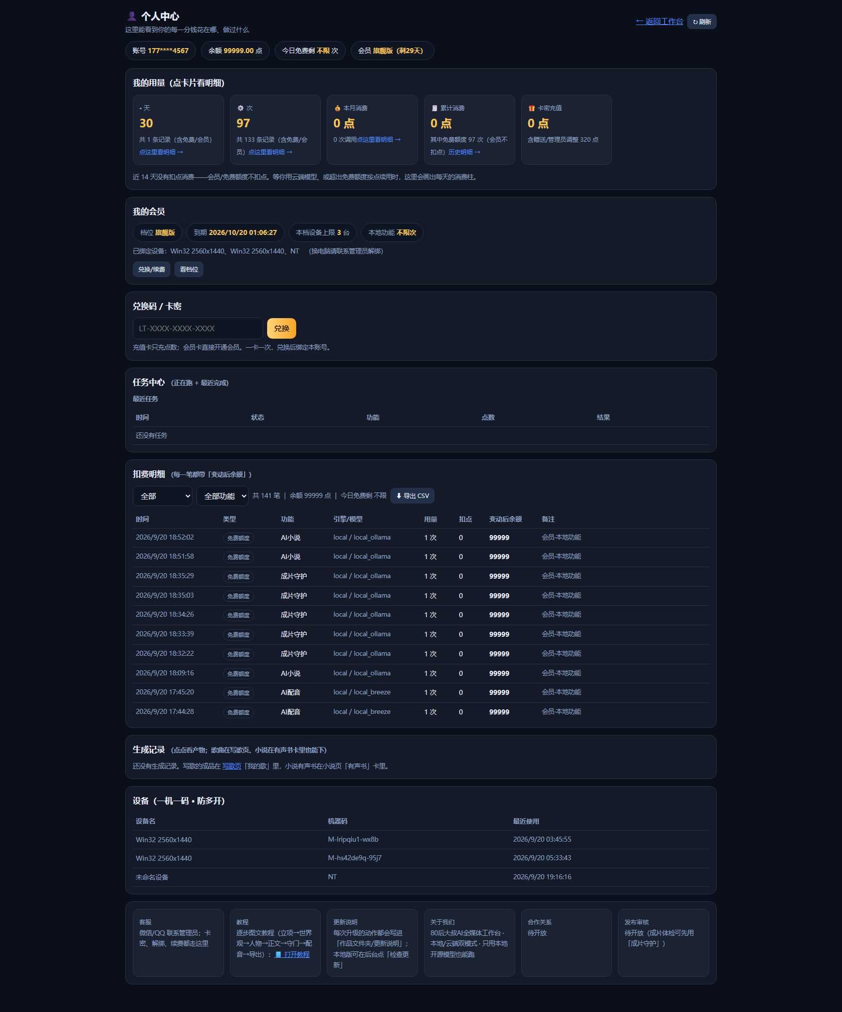Click the 本档设备上限 3 台 pill
842x1012 pixels.
click(x=323, y=232)
